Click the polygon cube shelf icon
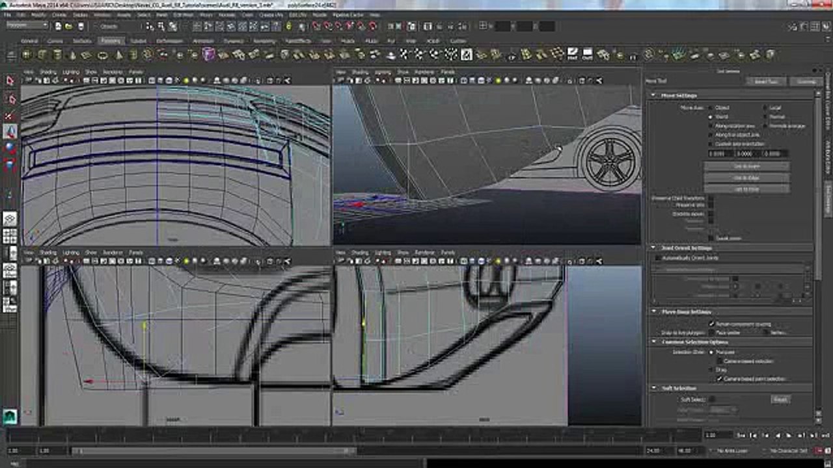The height and width of the screenshot is (468, 833). point(42,55)
